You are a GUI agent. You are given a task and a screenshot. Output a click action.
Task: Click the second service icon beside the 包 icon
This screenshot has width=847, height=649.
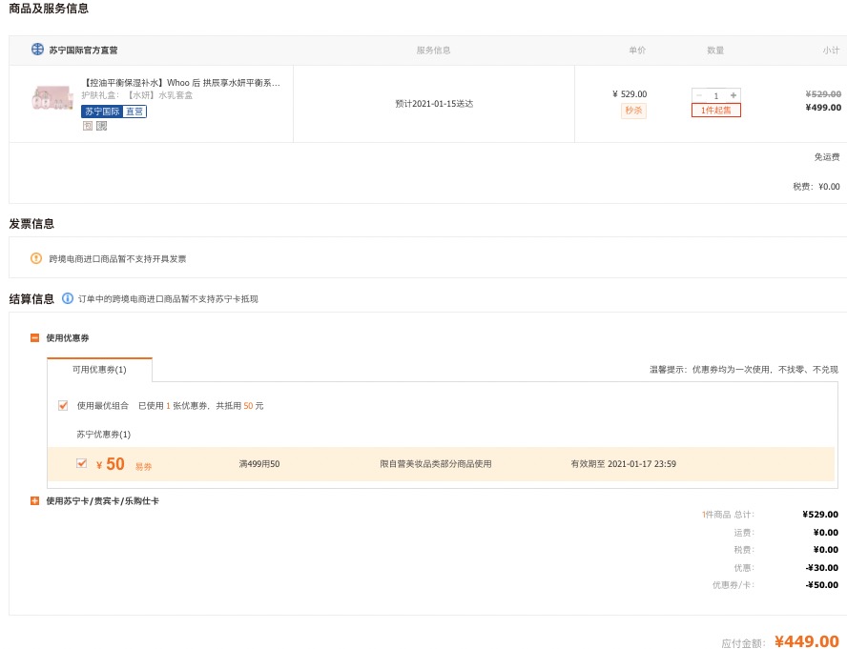[101, 126]
